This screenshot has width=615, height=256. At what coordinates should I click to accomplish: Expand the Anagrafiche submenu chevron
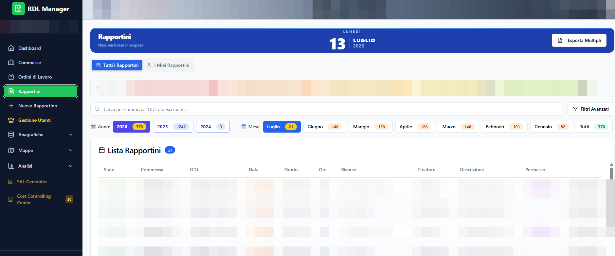tap(71, 135)
